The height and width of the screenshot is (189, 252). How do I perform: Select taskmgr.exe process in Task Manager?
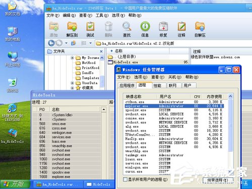(174, 155)
